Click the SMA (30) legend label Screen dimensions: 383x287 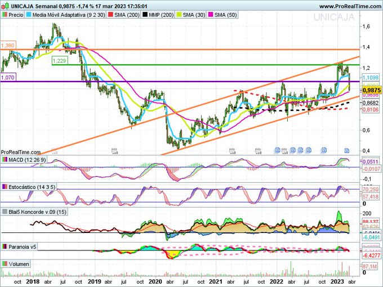[x=194, y=15]
